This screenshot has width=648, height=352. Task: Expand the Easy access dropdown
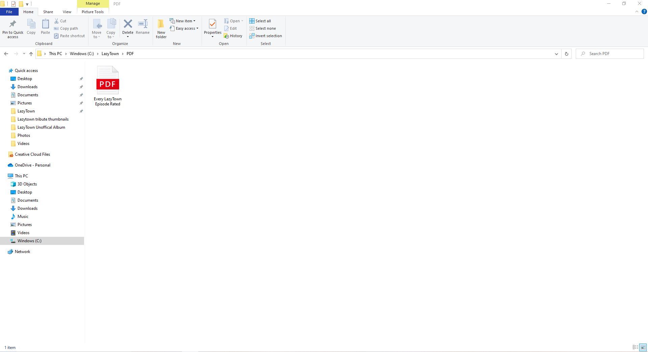click(x=184, y=28)
